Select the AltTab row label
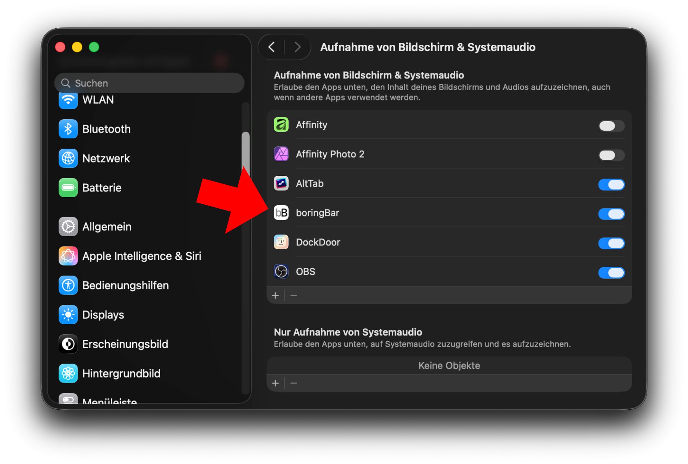The height and width of the screenshot is (464, 688). pos(310,183)
